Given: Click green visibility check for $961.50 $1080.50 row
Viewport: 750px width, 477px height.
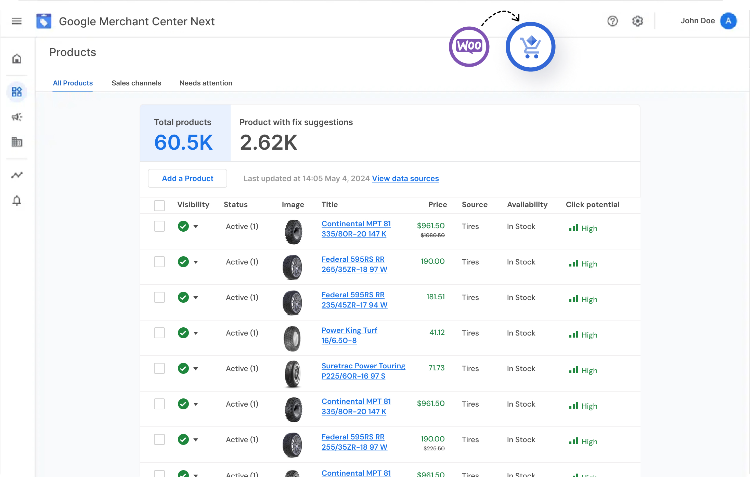Looking at the screenshot, I should click(x=183, y=226).
